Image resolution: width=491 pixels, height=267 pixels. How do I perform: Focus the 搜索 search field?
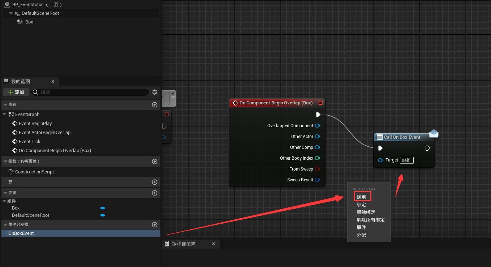90,92
